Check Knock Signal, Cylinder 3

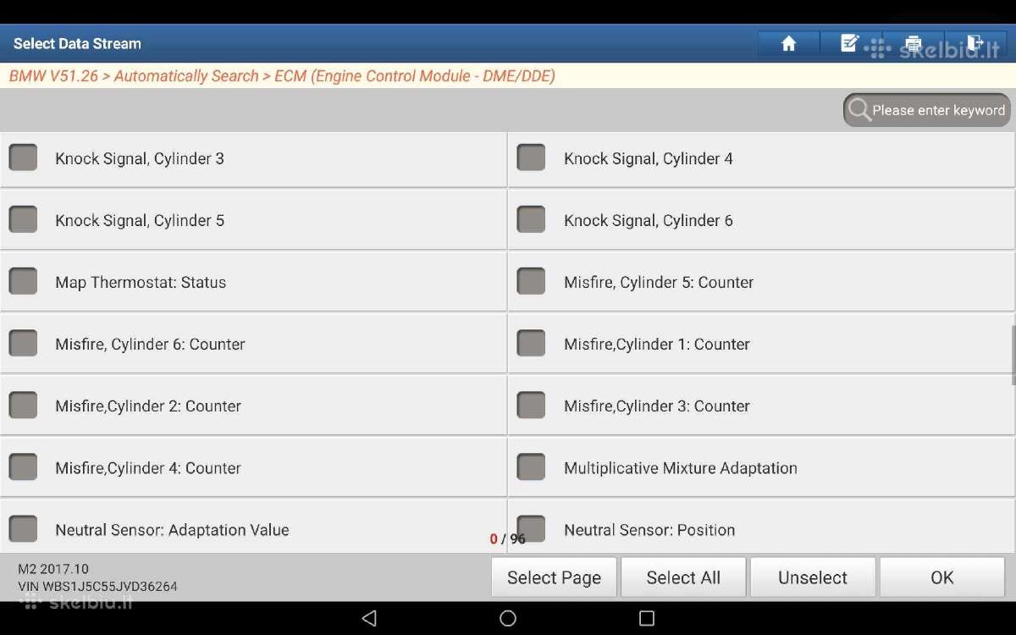[x=23, y=157]
